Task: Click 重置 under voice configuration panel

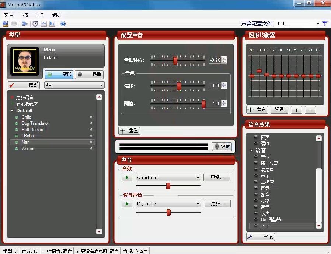Action: [x=129, y=131]
